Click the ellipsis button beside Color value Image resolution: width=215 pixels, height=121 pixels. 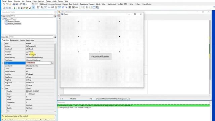(x=53, y=63)
